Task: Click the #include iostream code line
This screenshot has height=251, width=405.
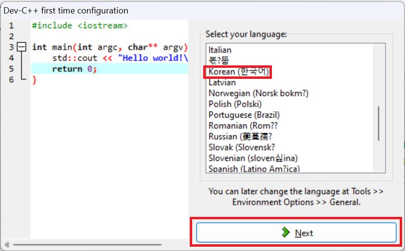Action: coord(80,25)
